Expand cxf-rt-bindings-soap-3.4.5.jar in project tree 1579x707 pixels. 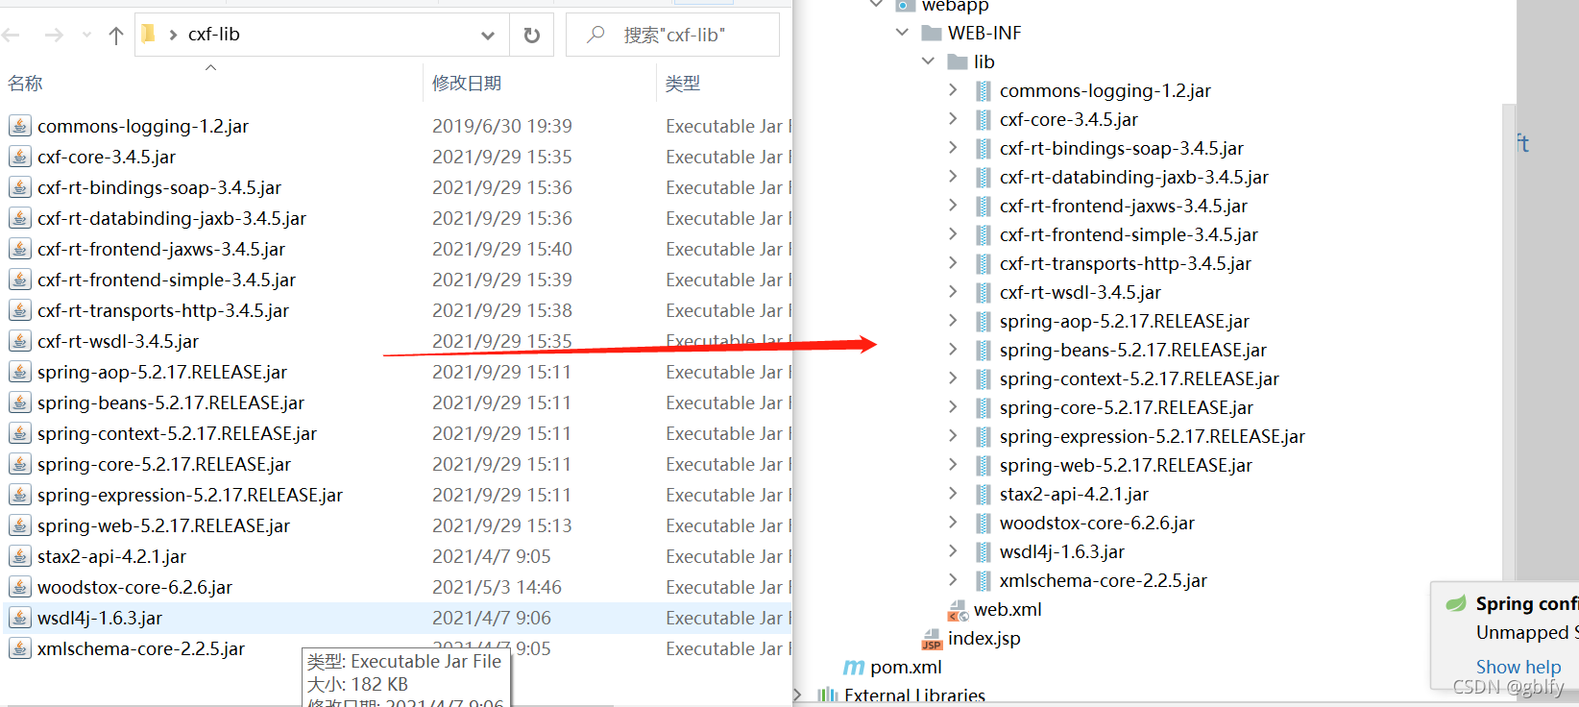[x=953, y=148]
